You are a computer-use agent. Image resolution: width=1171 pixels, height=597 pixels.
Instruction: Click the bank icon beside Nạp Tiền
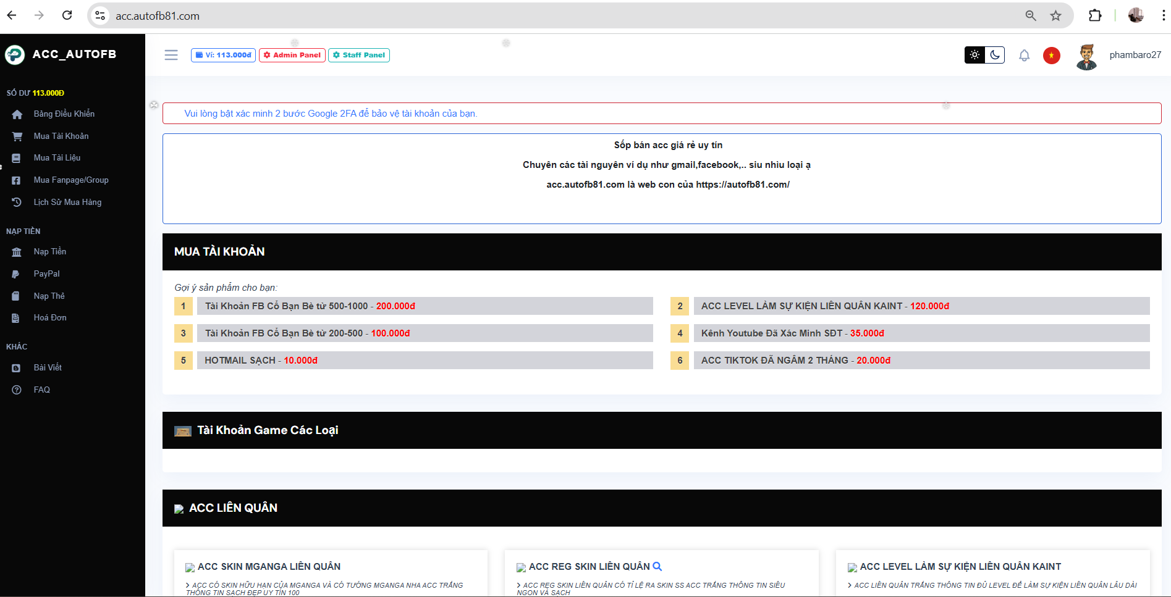pyautogui.click(x=17, y=252)
